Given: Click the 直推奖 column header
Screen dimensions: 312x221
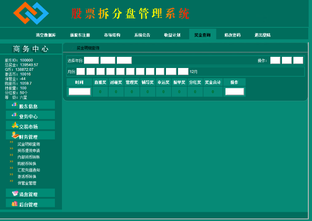Looking at the screenshot, I should pyautogui.click(x=100, y=83).
